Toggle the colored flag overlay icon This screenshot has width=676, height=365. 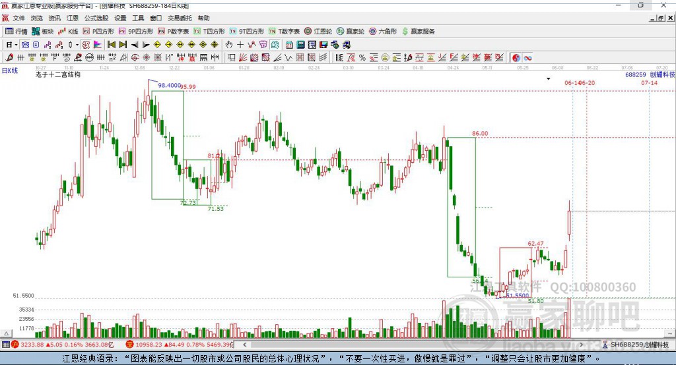pyautogui.click(x=98, y=45)
